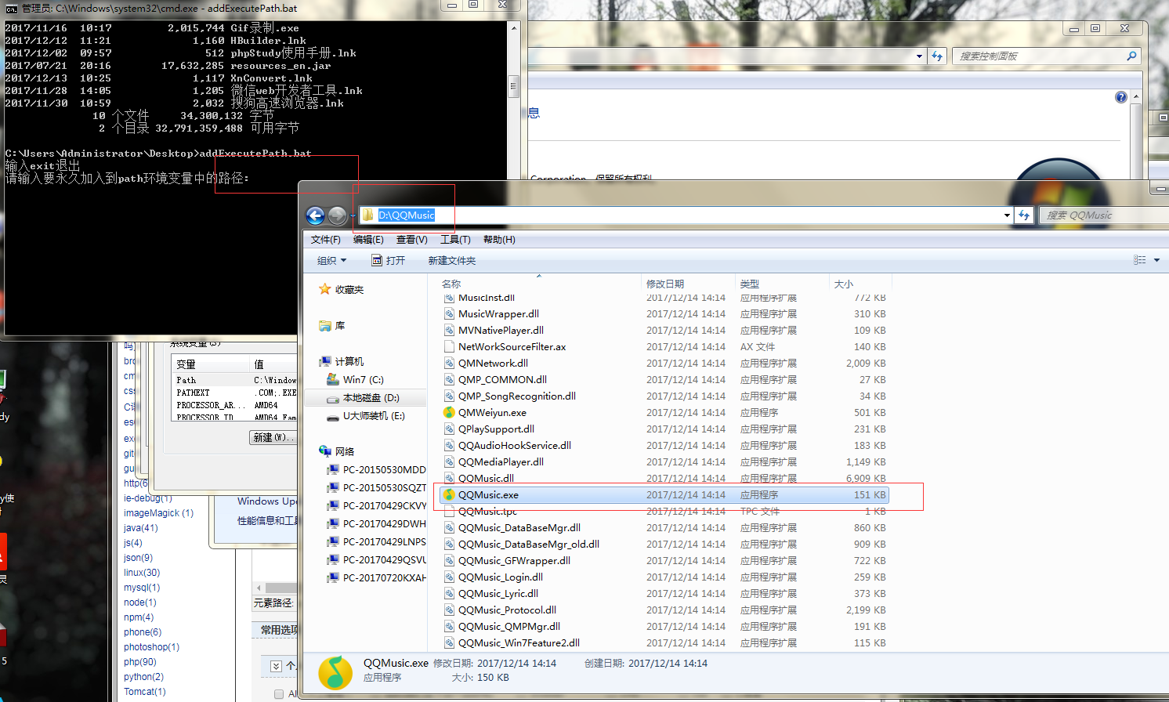
Task: Open the U大师装机 (E:) drive
Action: tap(374, 415)
